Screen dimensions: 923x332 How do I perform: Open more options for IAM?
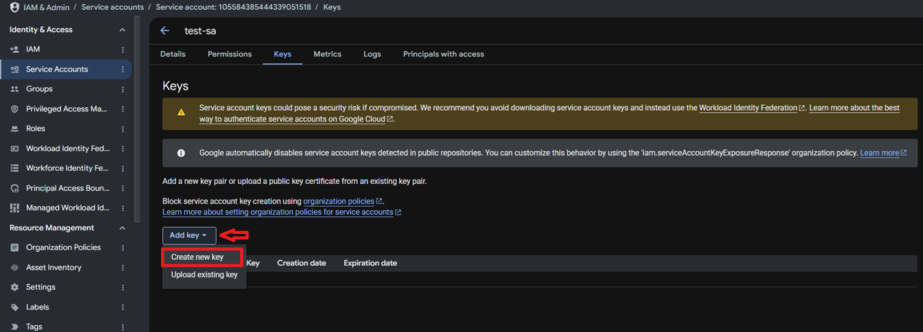point(122,49)
